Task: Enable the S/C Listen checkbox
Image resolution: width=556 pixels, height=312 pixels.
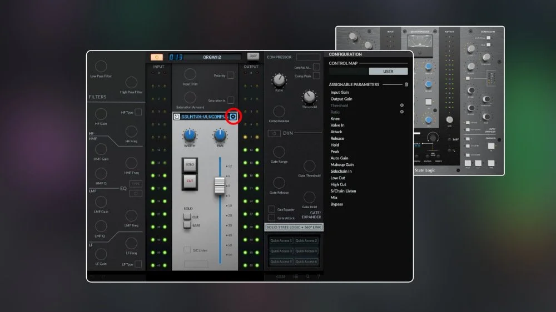Action: 187,250
